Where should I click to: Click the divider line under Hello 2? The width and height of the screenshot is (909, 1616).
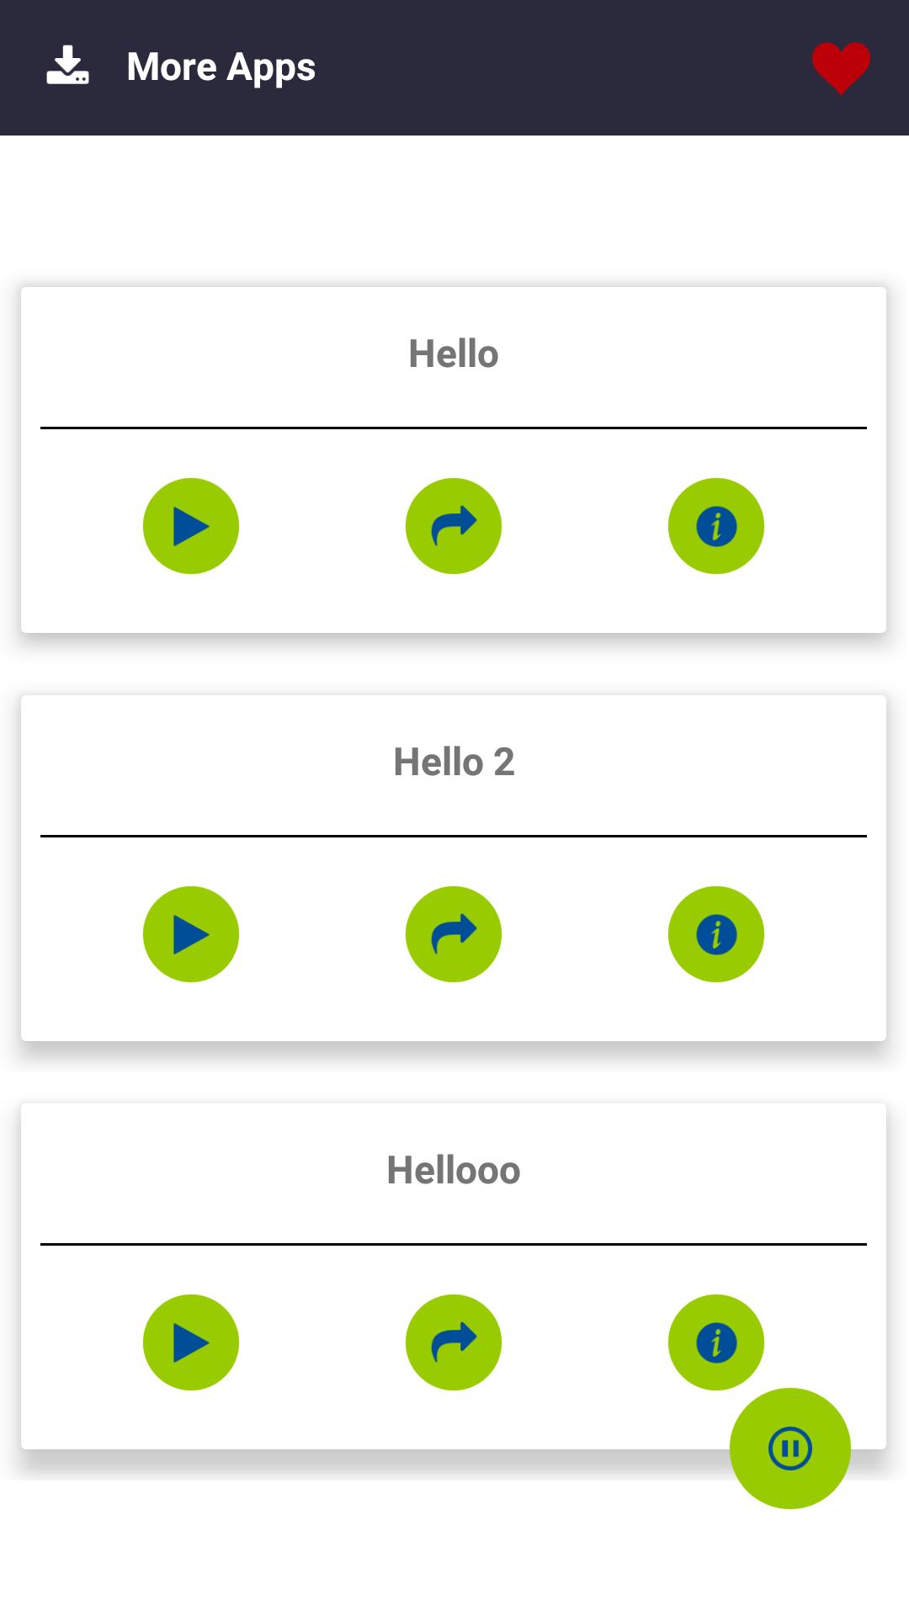(x=454, y=836)
